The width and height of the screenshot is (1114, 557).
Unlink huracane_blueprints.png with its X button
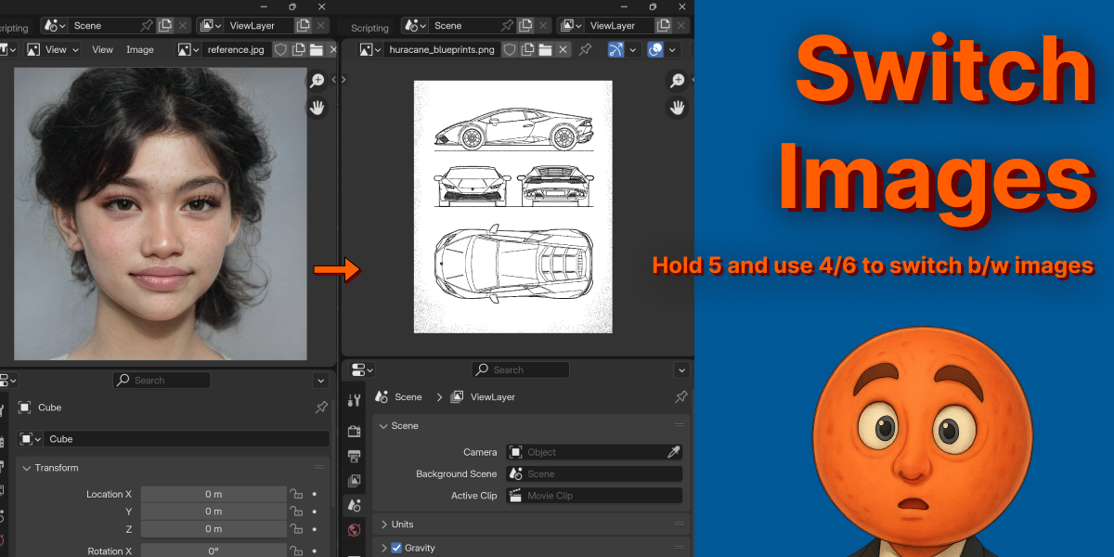563,49
